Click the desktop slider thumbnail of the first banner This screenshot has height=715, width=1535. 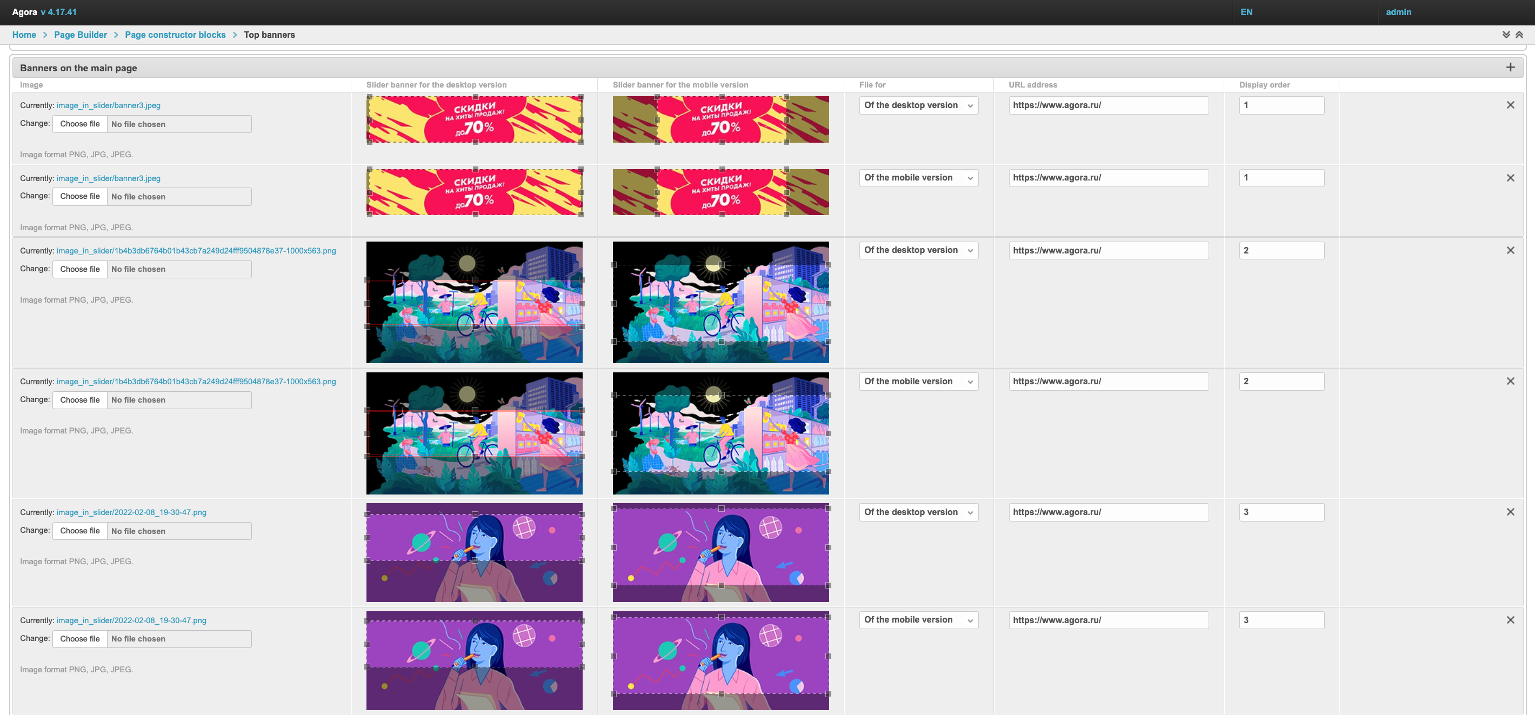tap(475, 119)
